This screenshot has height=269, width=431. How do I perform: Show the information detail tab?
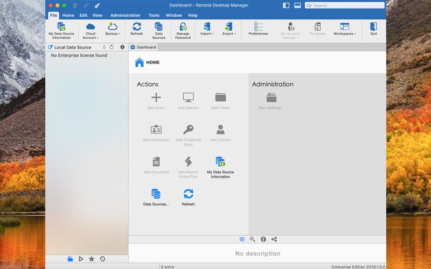[x=263, y=239]
